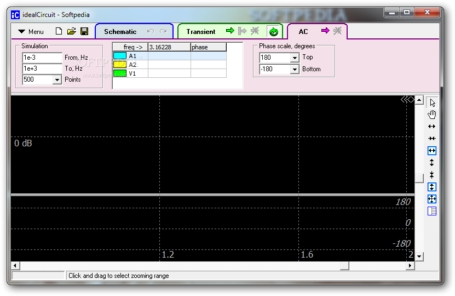Select the hand pan tool
The height and width of the screenshot is (296, 455).
432,115
